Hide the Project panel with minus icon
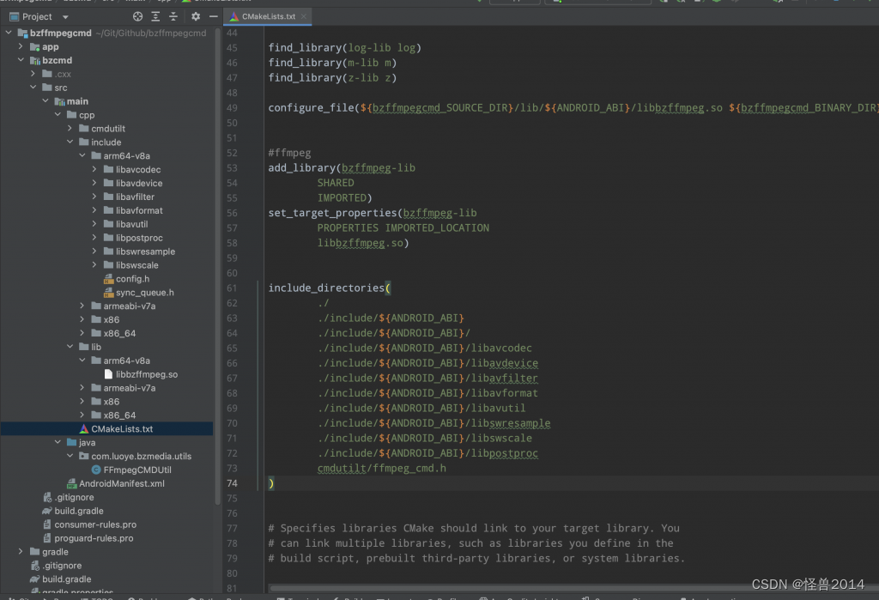 [x=213, y=17]
